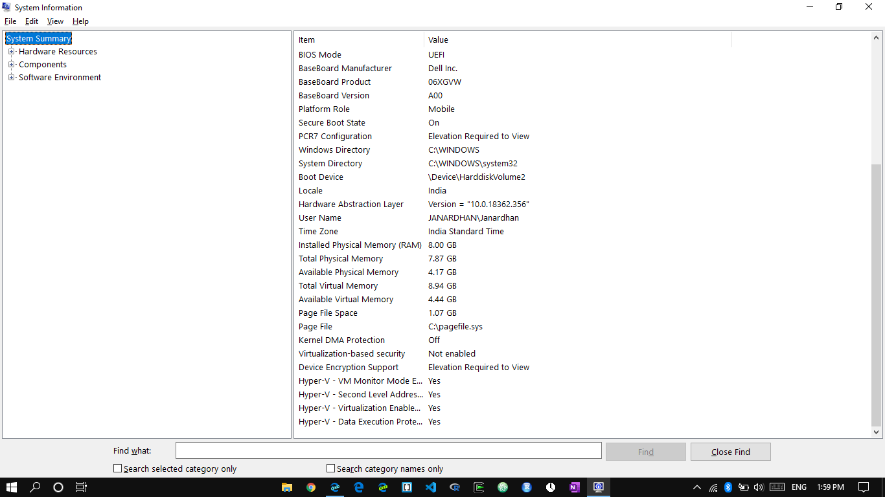
Task: Open the white clock app taskbar icon
Action: click(551, 487)
